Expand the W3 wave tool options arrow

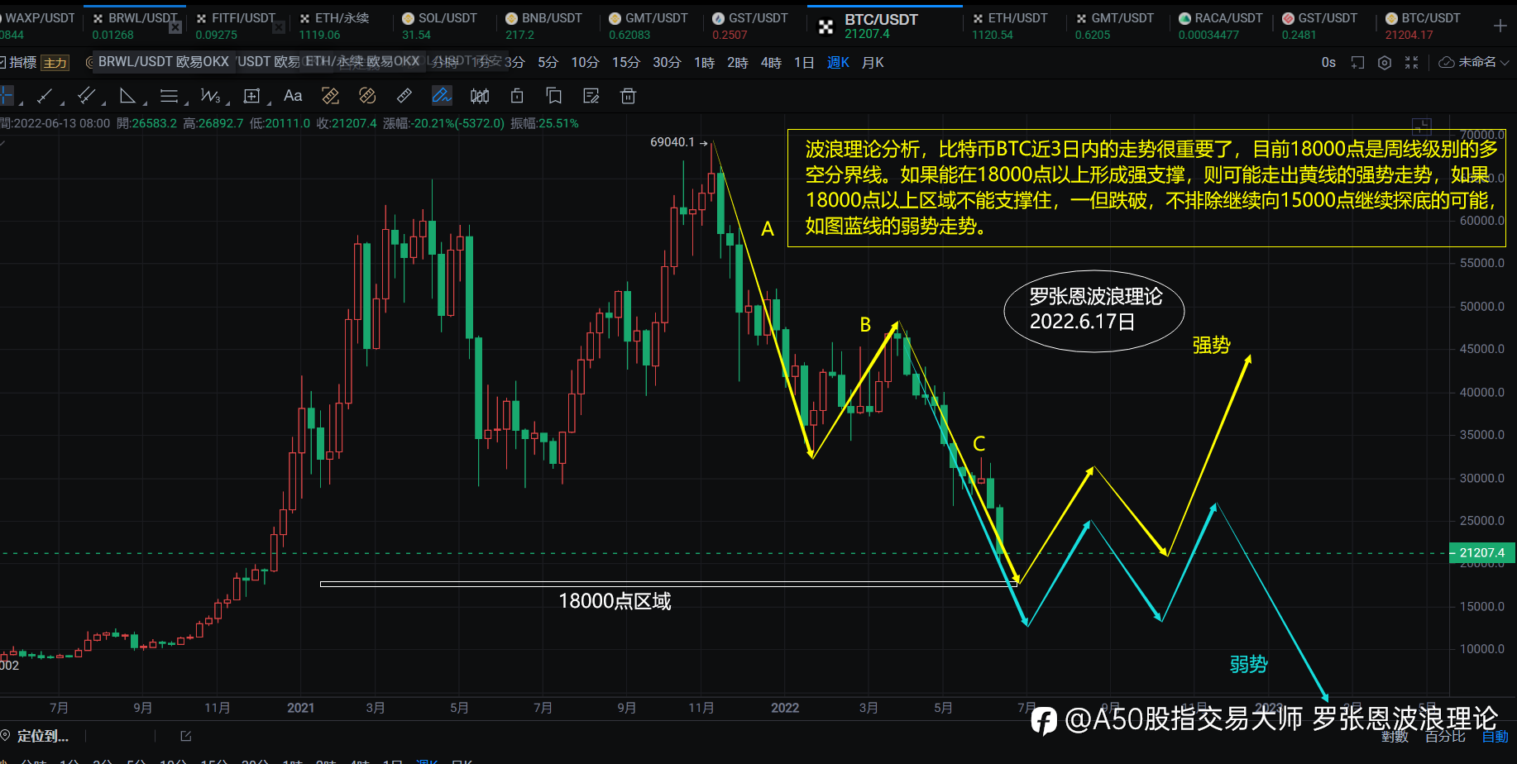227,103
